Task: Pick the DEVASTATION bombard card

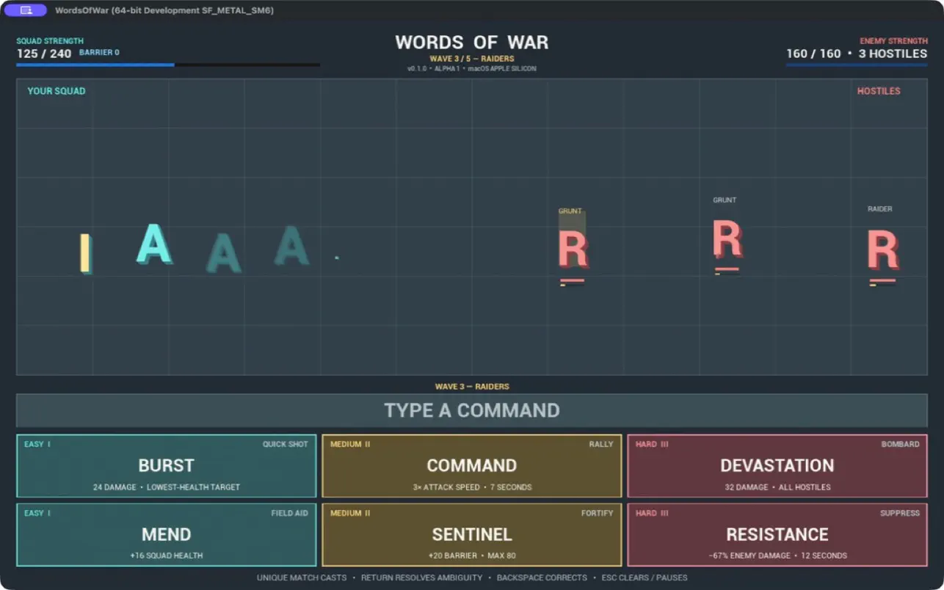Action: pyautogui.click(x=777, y=466)
